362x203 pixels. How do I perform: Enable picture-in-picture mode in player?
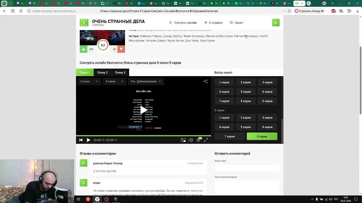tap(183, 140)
